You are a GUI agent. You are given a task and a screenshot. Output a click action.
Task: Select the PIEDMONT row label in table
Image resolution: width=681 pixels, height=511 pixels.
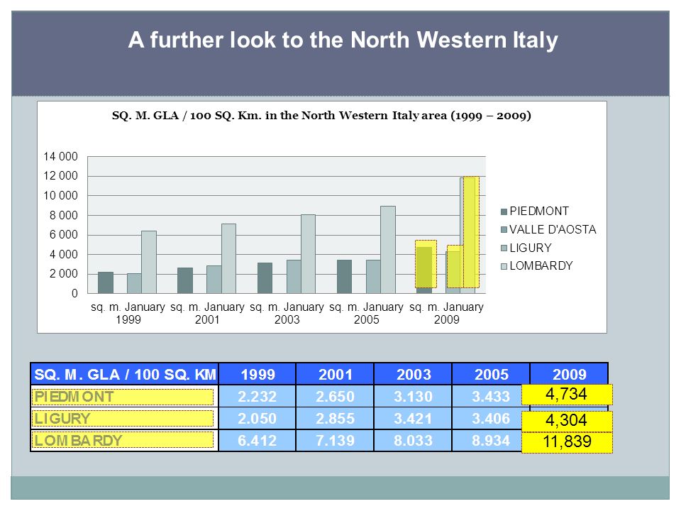123,397
